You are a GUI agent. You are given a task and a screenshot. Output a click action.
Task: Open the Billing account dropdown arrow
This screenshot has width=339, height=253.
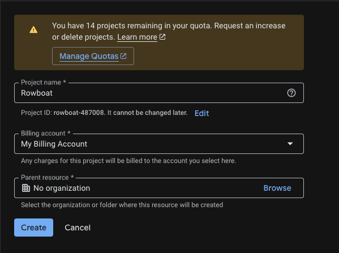tap(290, 144)
